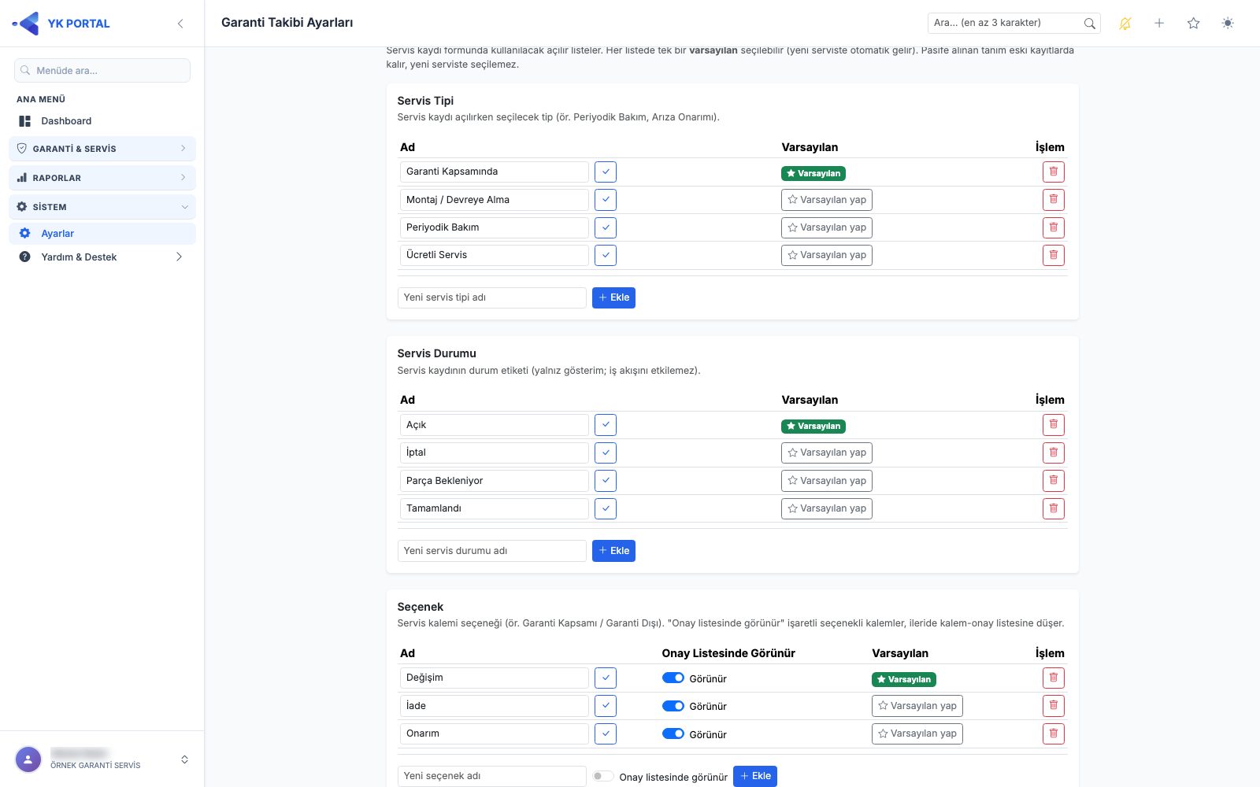The image size is (1260, 787).
Task: Focus the 'Yeni seçenek adı' field
Action: [x=492, y=776]
